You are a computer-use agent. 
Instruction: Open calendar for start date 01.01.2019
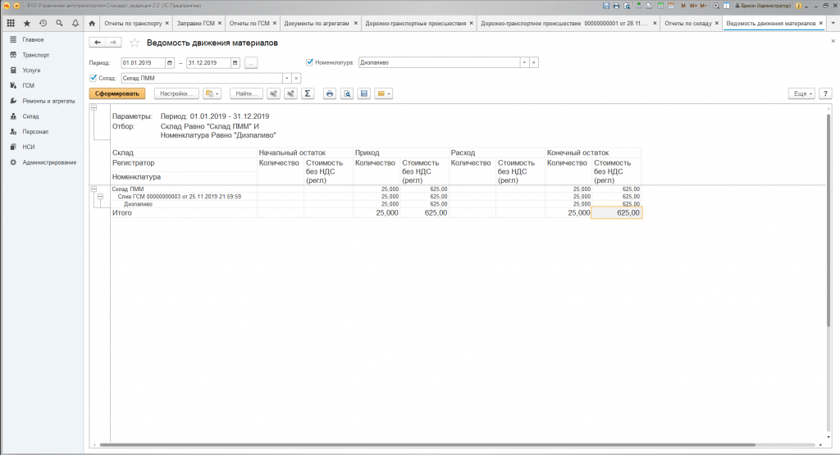(169, 62)
